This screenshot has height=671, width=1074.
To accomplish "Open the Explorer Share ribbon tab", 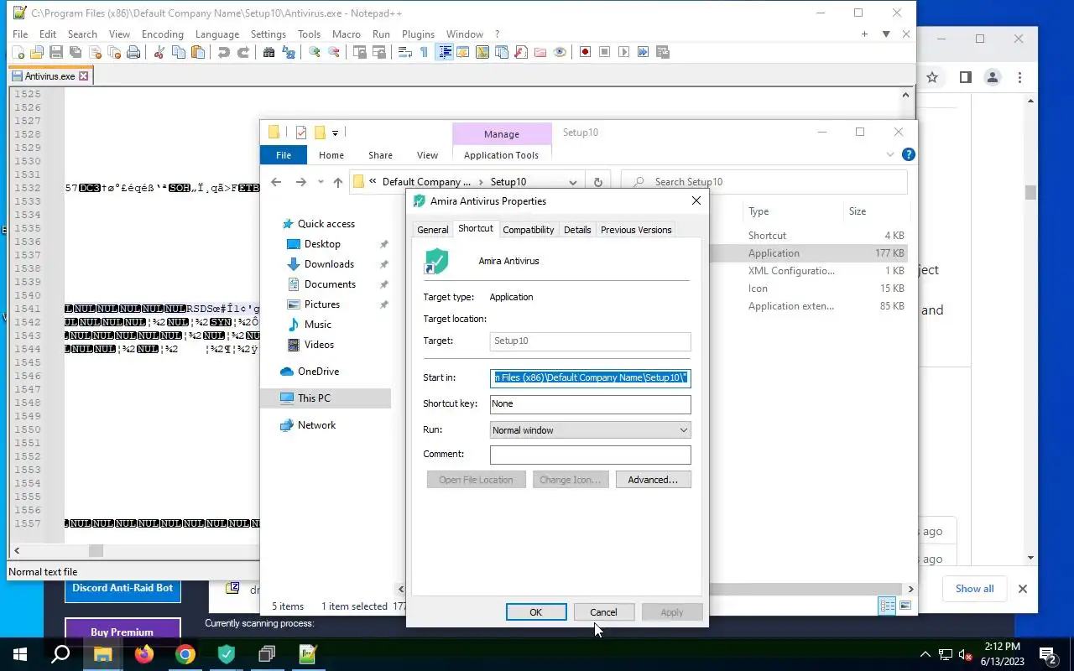I will click(x=380, y=155).
